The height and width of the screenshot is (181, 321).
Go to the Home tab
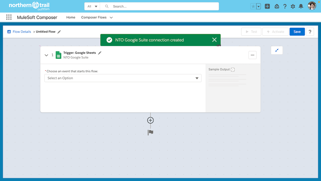(71, 17)
